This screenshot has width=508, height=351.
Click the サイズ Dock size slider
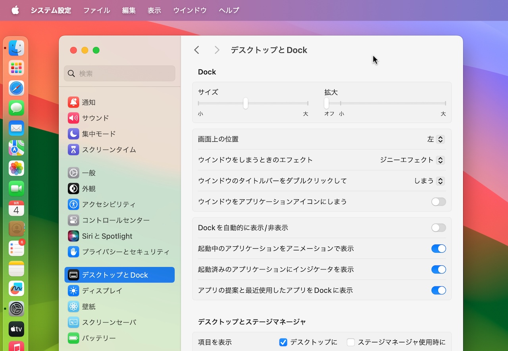(253, 103)
